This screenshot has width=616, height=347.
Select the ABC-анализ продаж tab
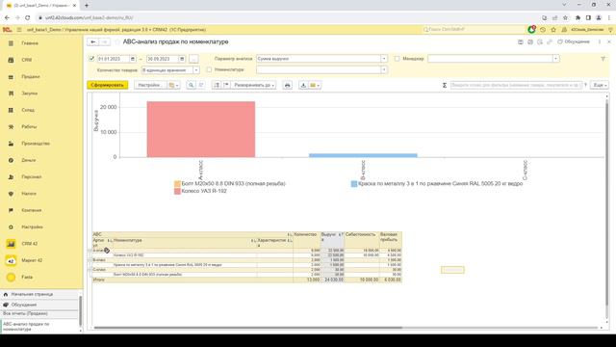(39, 327)
